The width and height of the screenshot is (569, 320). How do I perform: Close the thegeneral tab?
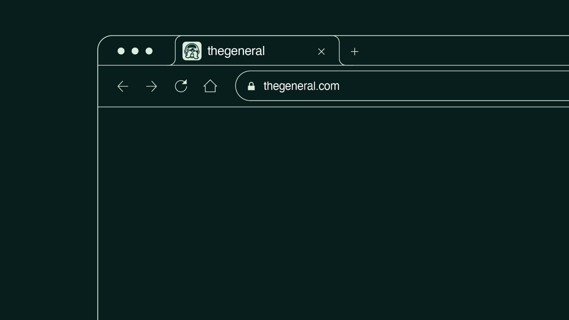click(321, 52)
